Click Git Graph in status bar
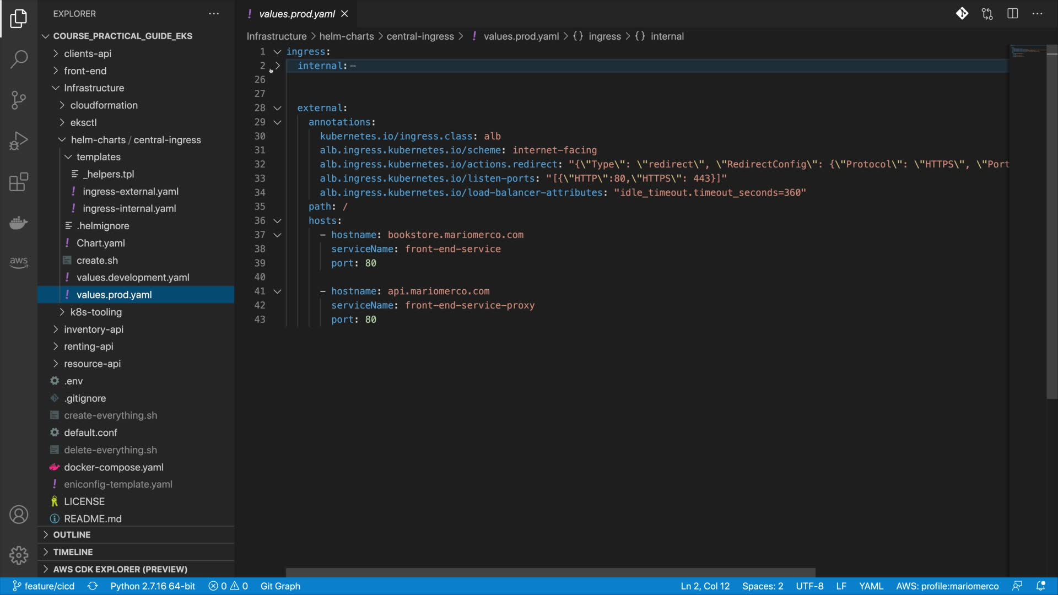The width and height of the screenshot is (1058, 595). (280, 586)
